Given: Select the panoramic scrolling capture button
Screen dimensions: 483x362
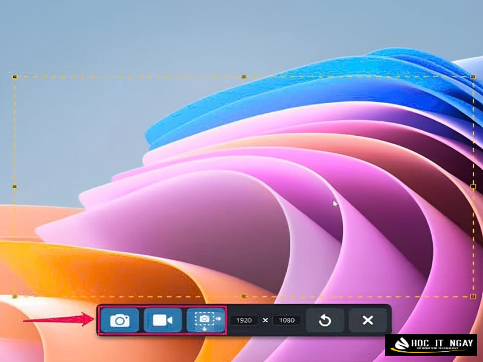Looking at the screenshot, I should coord(206,320).
